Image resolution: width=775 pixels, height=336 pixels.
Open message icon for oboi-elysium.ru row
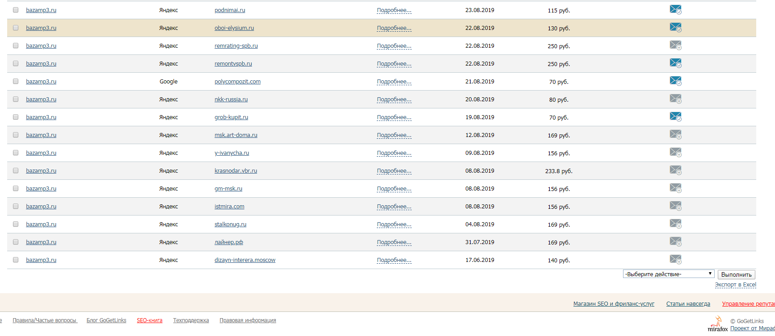[675, 27]
